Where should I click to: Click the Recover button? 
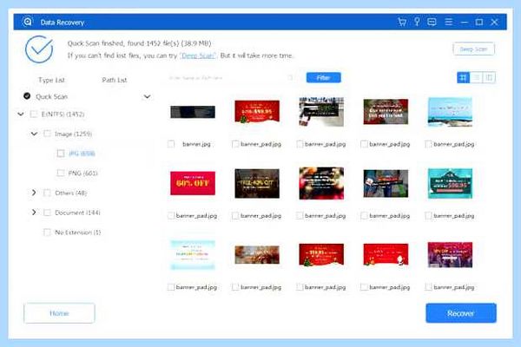pos(461,313)
